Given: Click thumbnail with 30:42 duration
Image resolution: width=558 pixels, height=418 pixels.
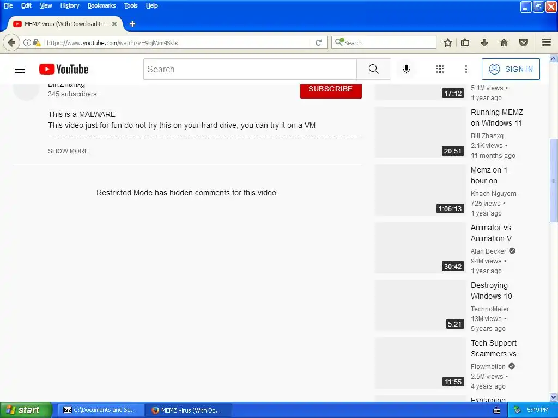Looking at the screenshot, I should point(420,248).
